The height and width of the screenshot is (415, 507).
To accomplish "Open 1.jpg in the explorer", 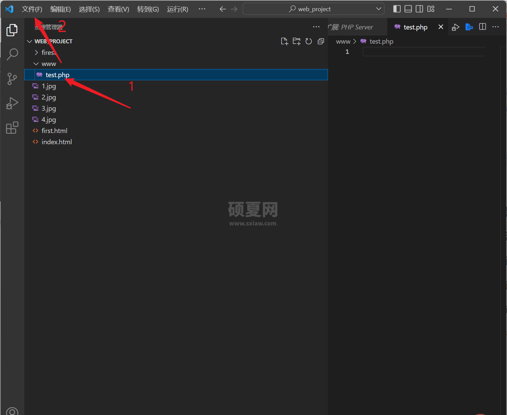I will point(176,86).
